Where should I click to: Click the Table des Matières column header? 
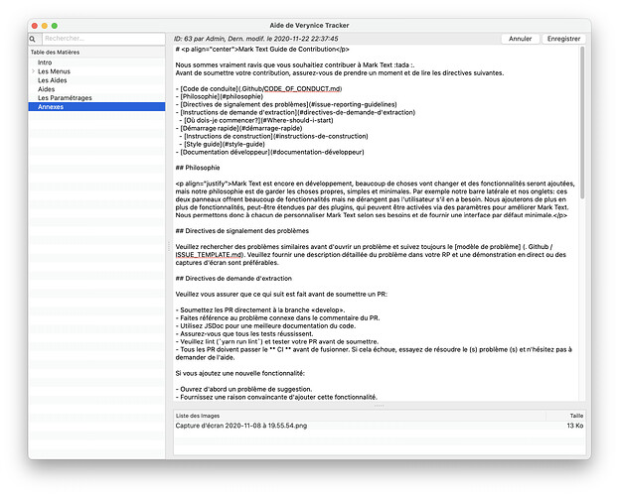point(96,52)
